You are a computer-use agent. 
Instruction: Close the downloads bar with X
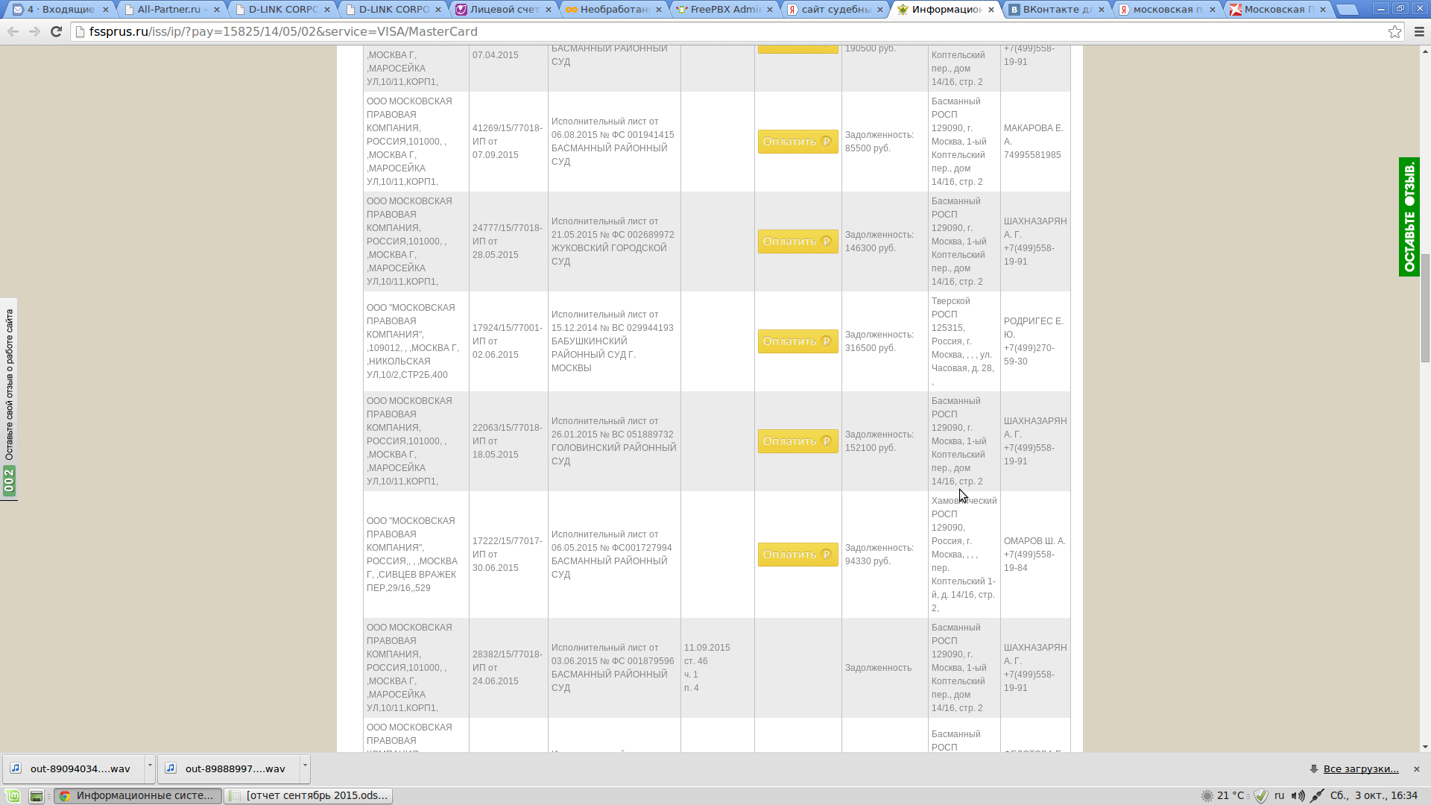[x=1417, y=768]
